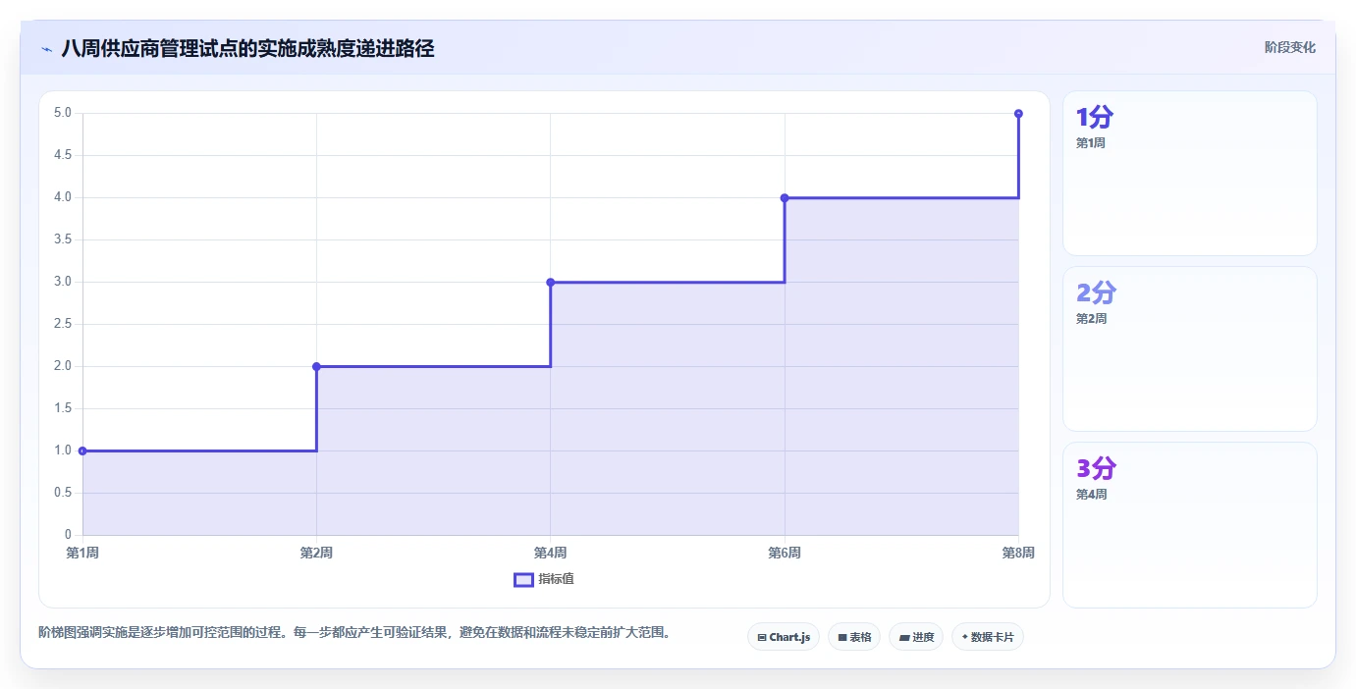Open the 2分 第2周 card
This screenshot has width=1356, height=689.
coord(1189,349)
